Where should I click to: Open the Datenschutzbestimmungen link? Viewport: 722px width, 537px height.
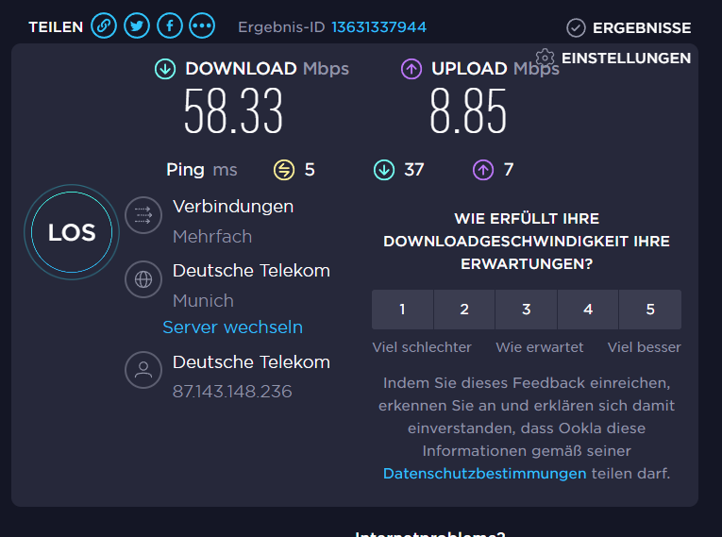[x=484, y=474]
